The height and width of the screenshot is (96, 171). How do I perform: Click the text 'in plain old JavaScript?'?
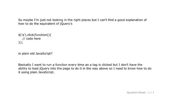[x=35, y=54]
